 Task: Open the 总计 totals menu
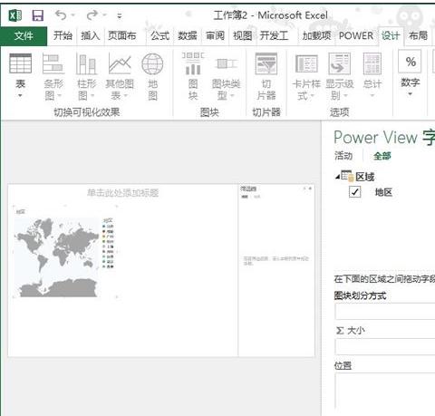pyautogui.click(x=372, y=75)
